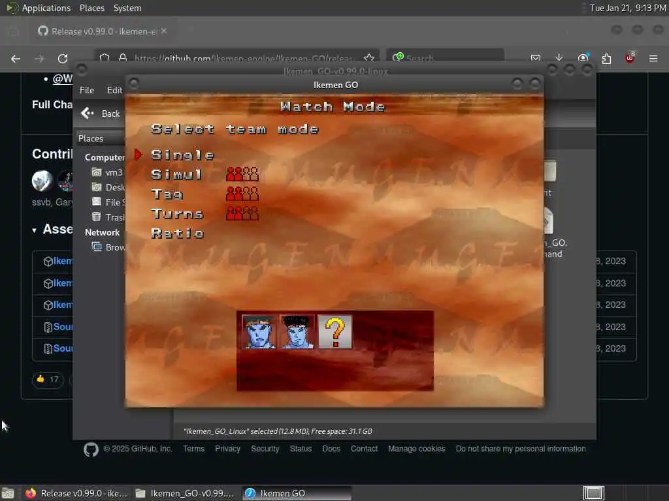
Task: Focus the Firefox Search field
Action: tap(446, 58)
